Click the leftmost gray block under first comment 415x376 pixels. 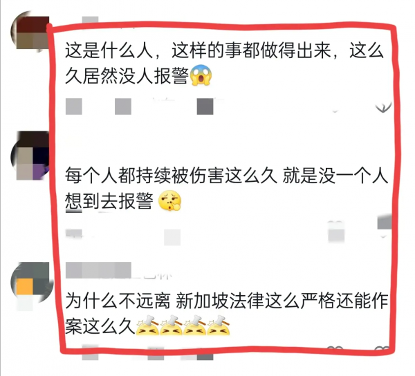click(x=74, y=106)
